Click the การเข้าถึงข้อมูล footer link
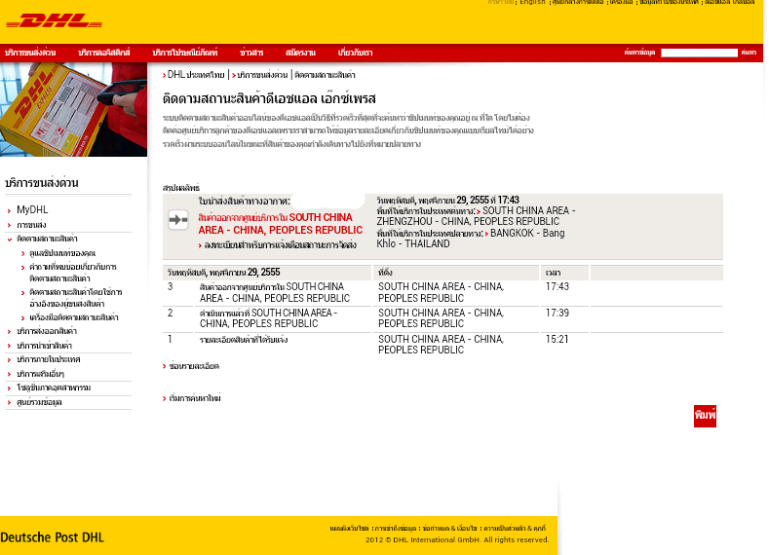 point(396,529)
